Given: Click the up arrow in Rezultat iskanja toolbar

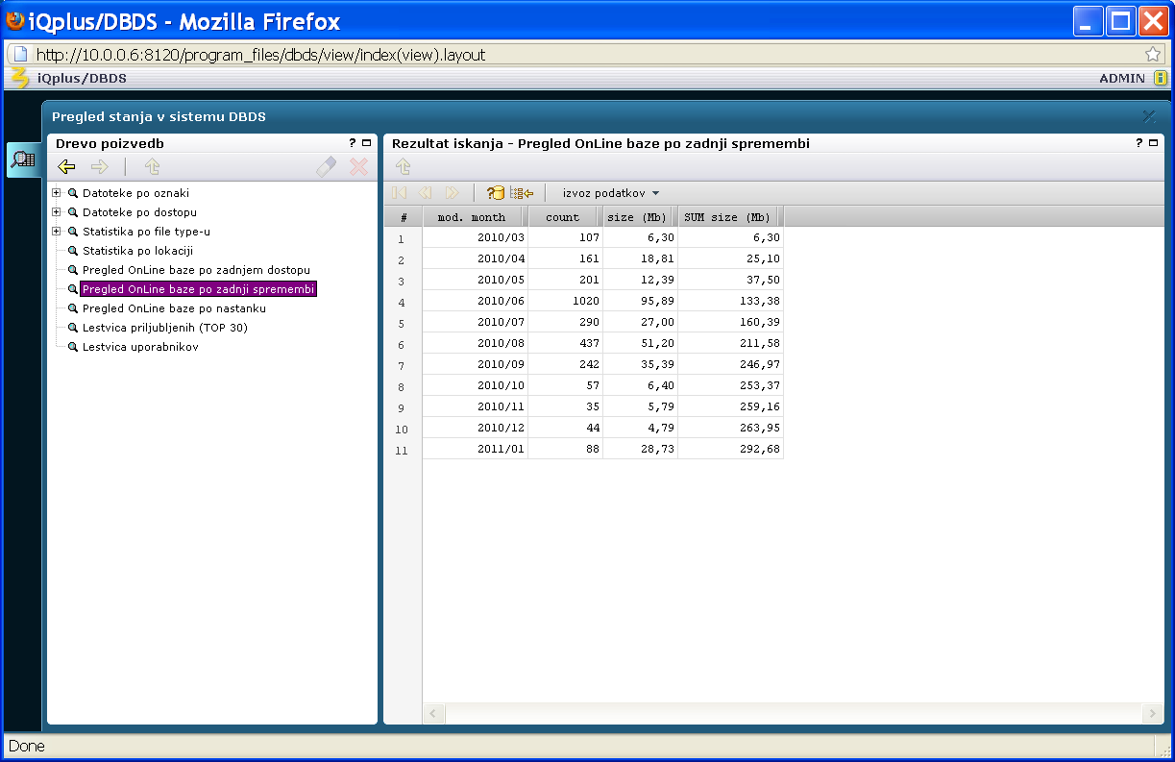Looking at the screenshot, I should 403,167.
